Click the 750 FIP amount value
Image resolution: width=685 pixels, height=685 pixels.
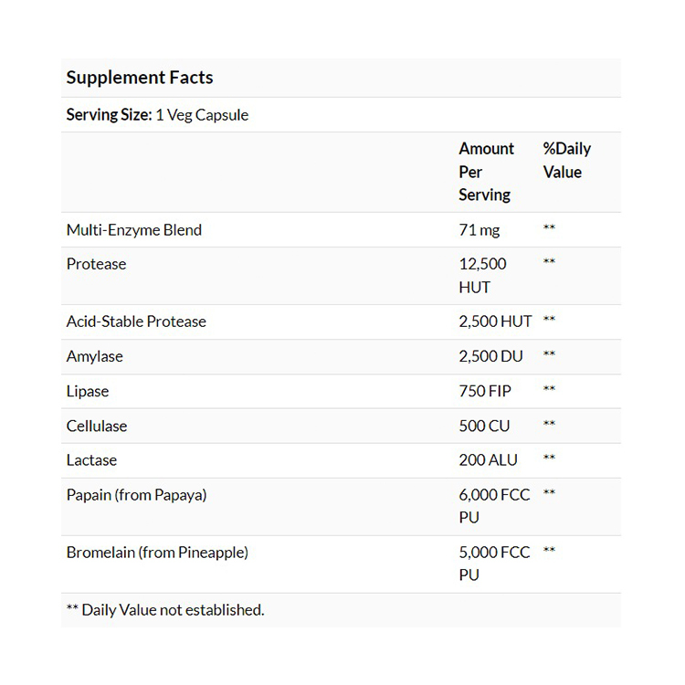485,391
